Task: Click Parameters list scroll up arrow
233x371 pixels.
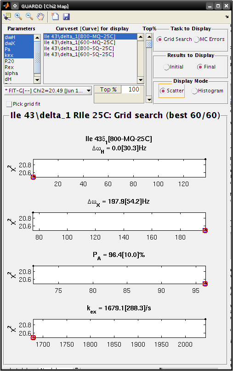Action: pos(37,38)
